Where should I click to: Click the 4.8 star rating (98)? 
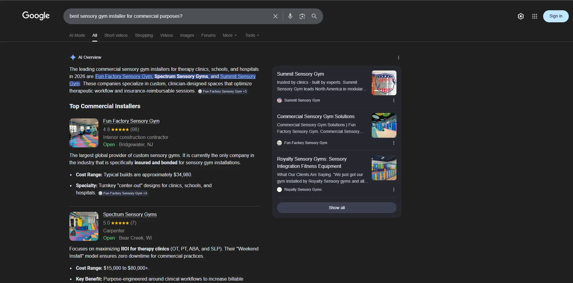pos(121,130)
